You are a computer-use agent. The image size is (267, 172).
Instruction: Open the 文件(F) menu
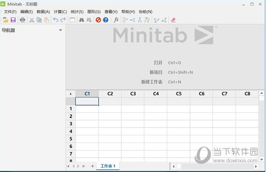coord(10,12)
